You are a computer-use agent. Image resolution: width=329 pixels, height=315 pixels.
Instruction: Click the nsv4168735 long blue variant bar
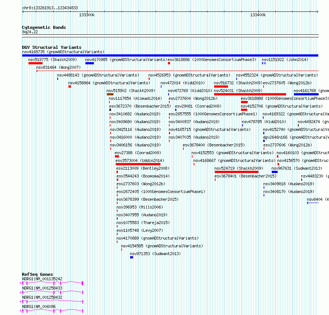tap(170, 55)
